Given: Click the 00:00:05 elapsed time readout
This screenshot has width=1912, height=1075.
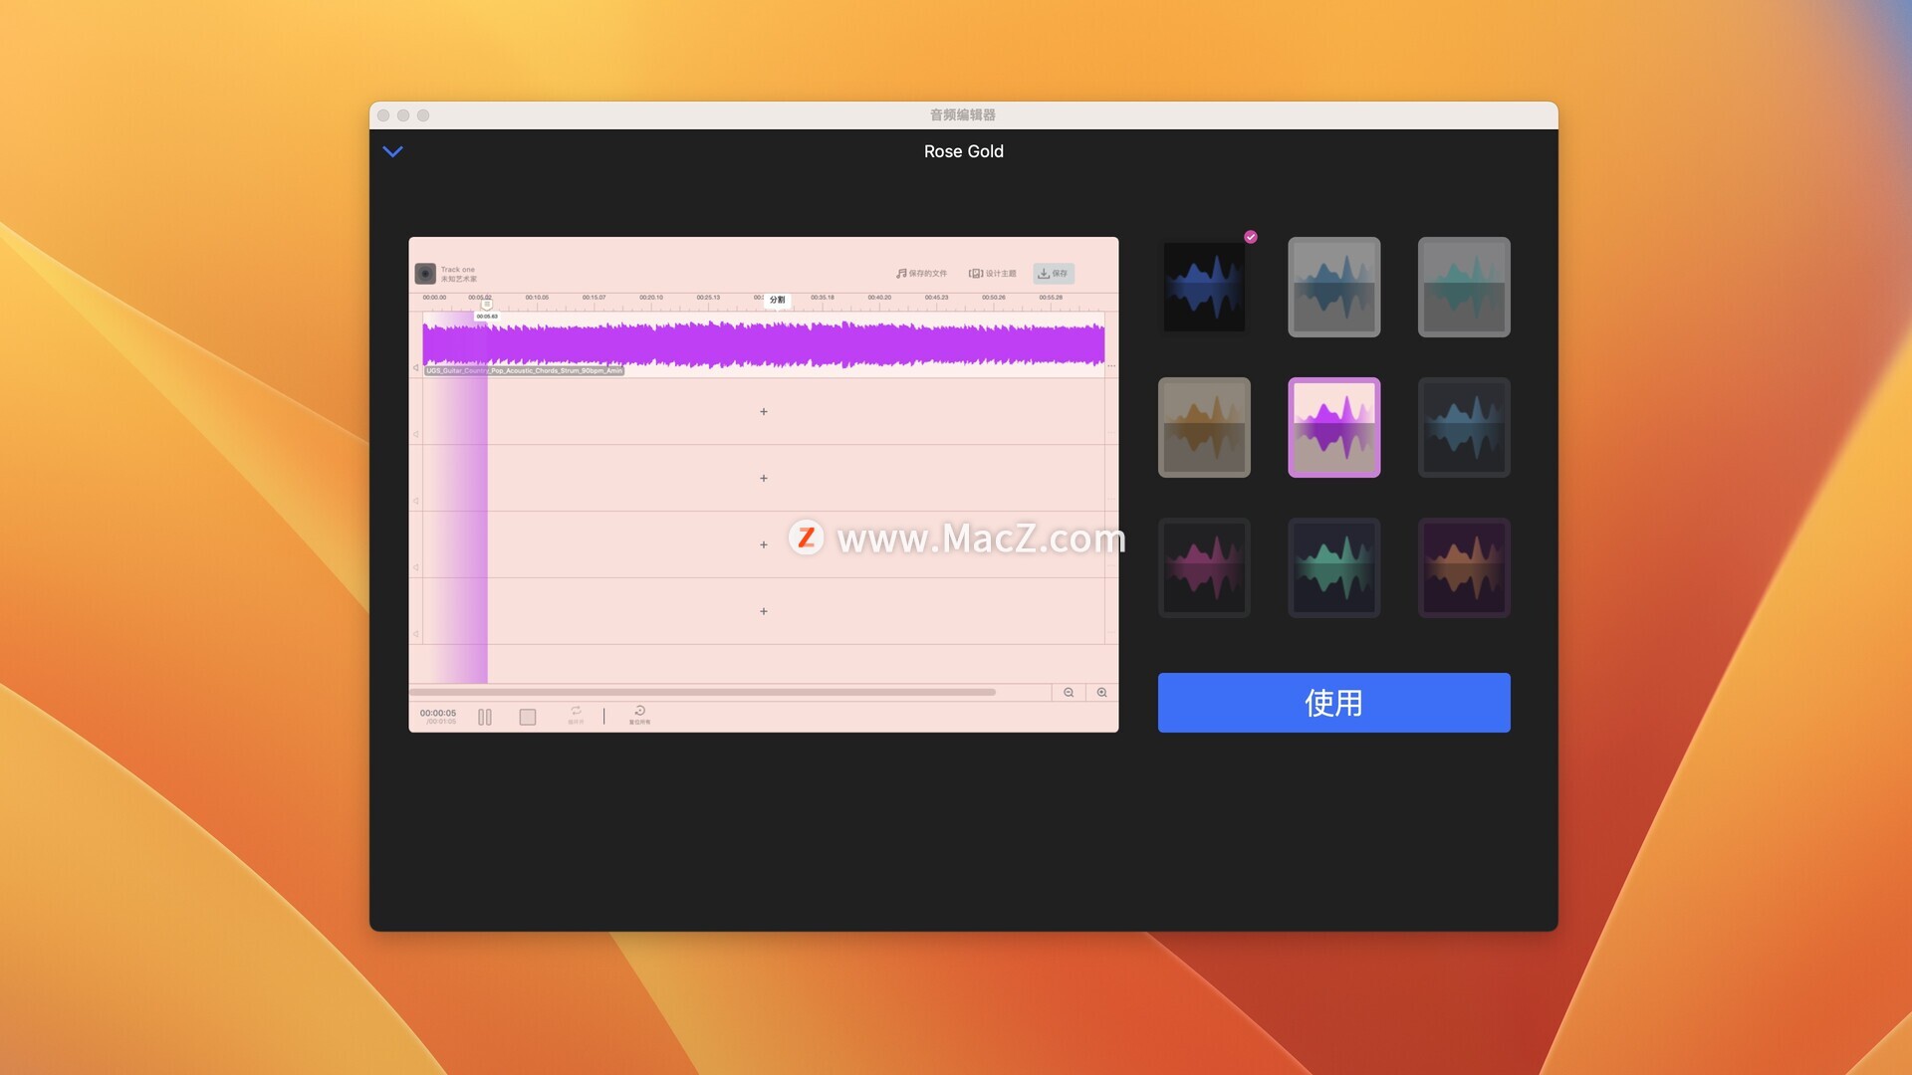Looking at the screenshot, I should coord(438,713).
